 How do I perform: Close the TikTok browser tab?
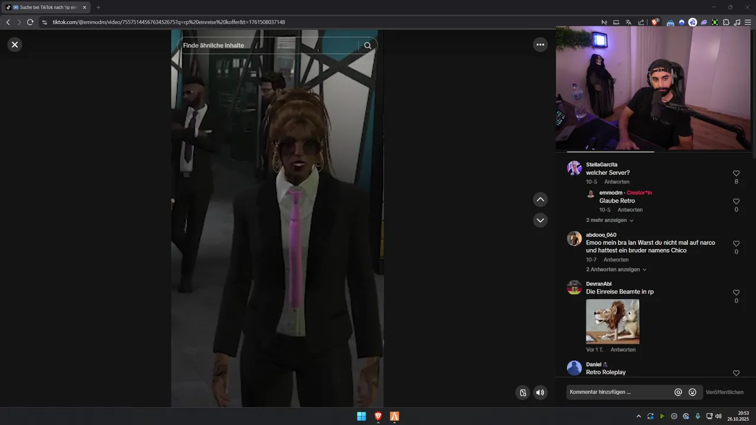point(84,7)
